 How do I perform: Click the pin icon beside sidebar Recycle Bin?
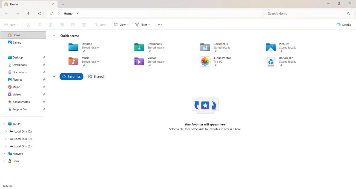click(x=44, y=109)
